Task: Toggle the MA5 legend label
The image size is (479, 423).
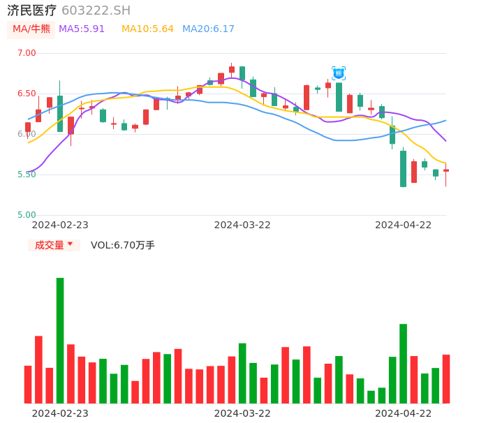Action: (82, 29)
